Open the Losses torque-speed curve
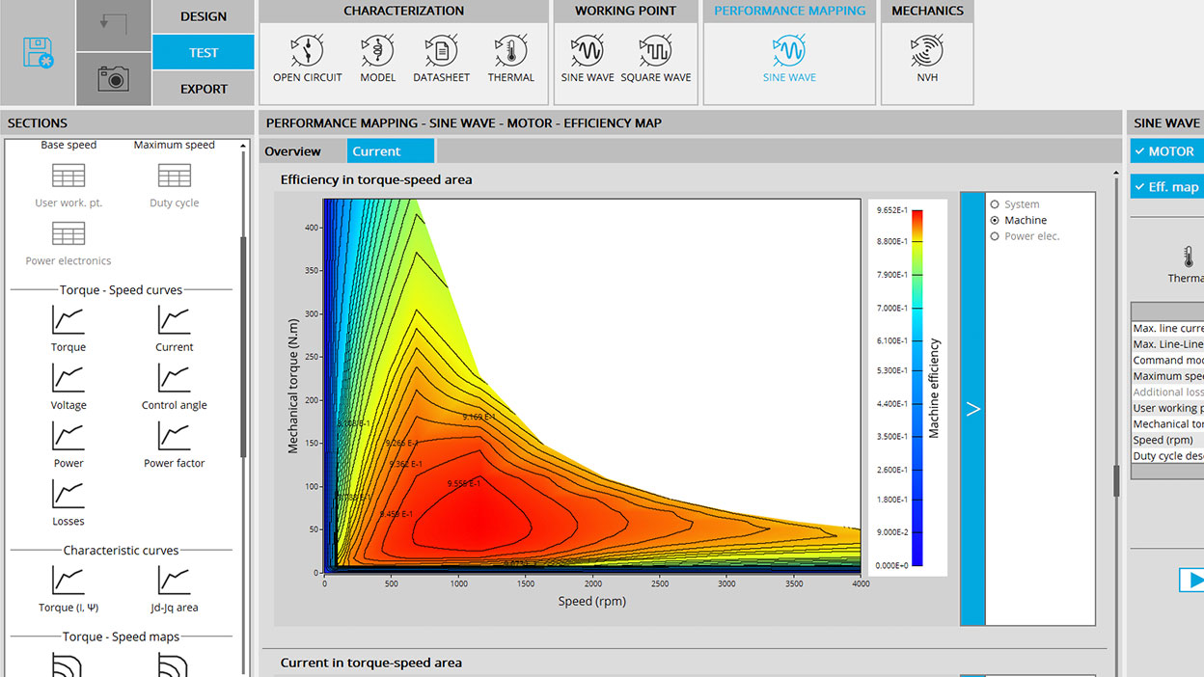1204x677 pixels. tap(68, 501)
